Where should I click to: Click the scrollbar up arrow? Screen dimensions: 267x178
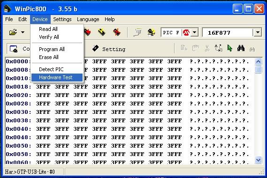[x=258, y=61]
